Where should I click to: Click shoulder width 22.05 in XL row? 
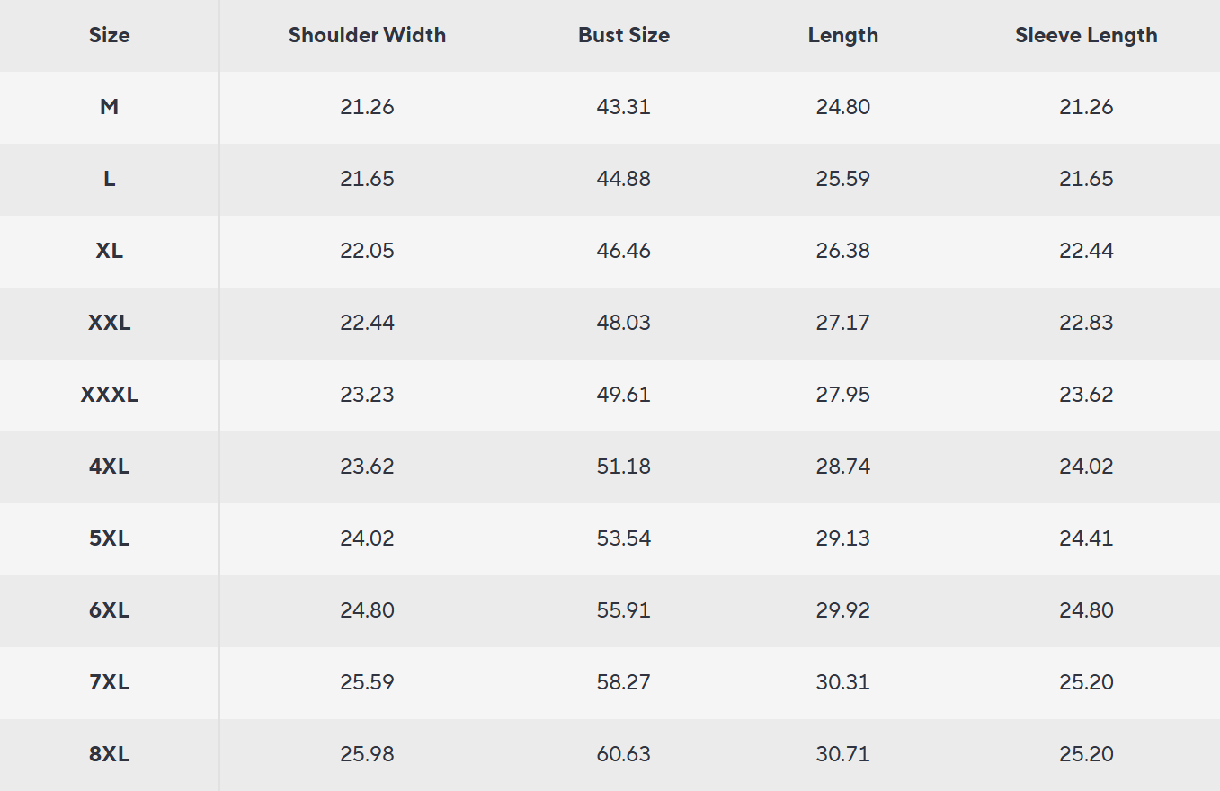tap(367, 251)
